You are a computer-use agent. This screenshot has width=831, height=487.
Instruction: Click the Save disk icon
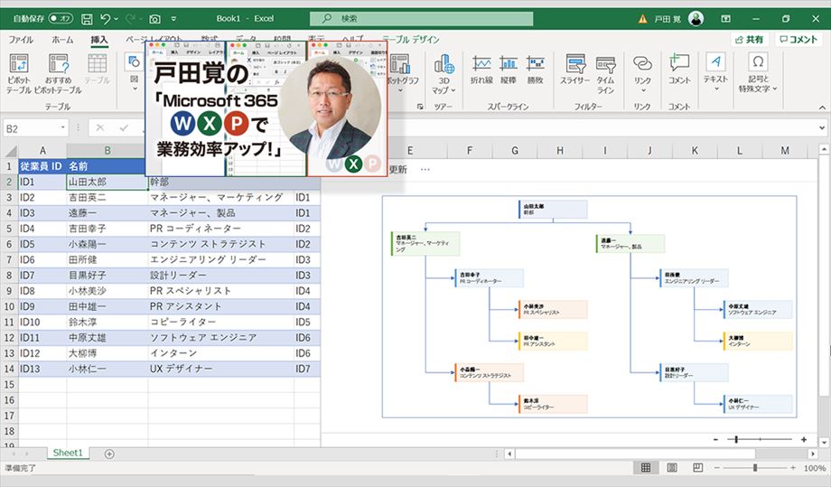tap(87, 19)
